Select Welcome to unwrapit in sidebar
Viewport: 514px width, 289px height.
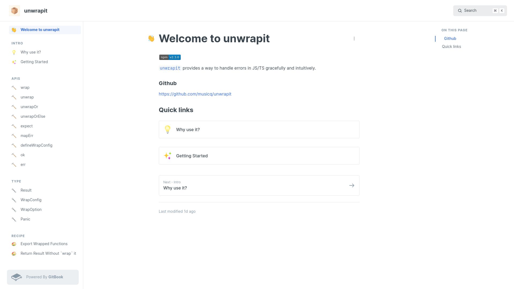(45, 30)
